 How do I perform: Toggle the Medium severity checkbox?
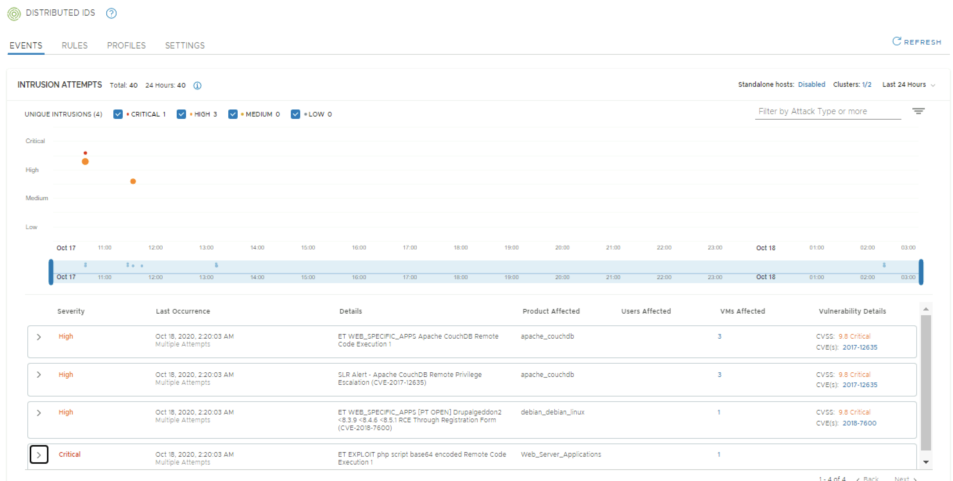click(x=233, y=114)
